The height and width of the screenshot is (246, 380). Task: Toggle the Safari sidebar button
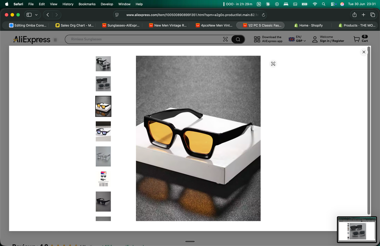(x=29, y=15)
